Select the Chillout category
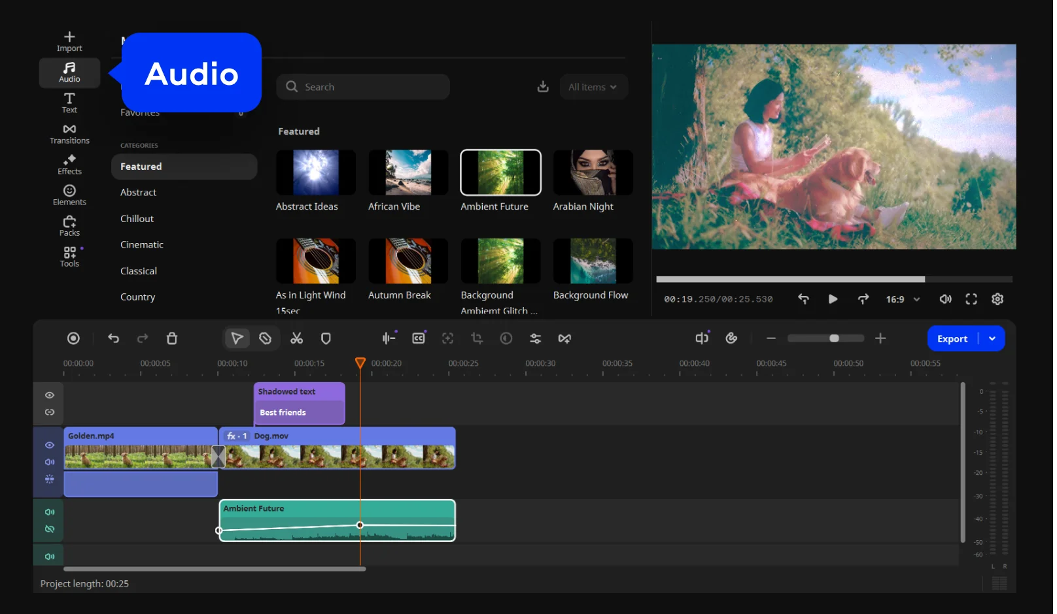The height and width of the screenshot is (614, 1057). (137, 219)
